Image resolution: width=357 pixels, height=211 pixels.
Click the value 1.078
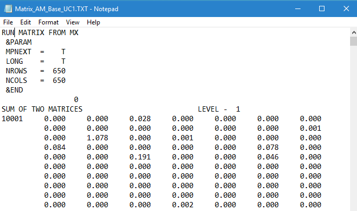click(98, 138)
